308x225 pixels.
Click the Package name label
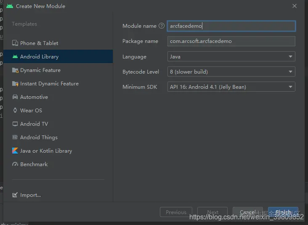click(x=140, y=41)
